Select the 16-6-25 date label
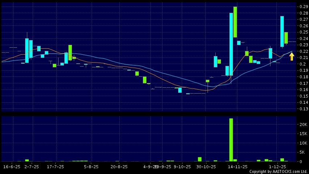This screenshot has height=174, width=309. pyautogui.click(x=11, y=167)
